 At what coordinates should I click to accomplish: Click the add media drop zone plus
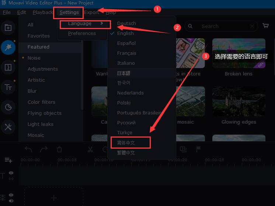pyautogui.click(x=54, y=198)
